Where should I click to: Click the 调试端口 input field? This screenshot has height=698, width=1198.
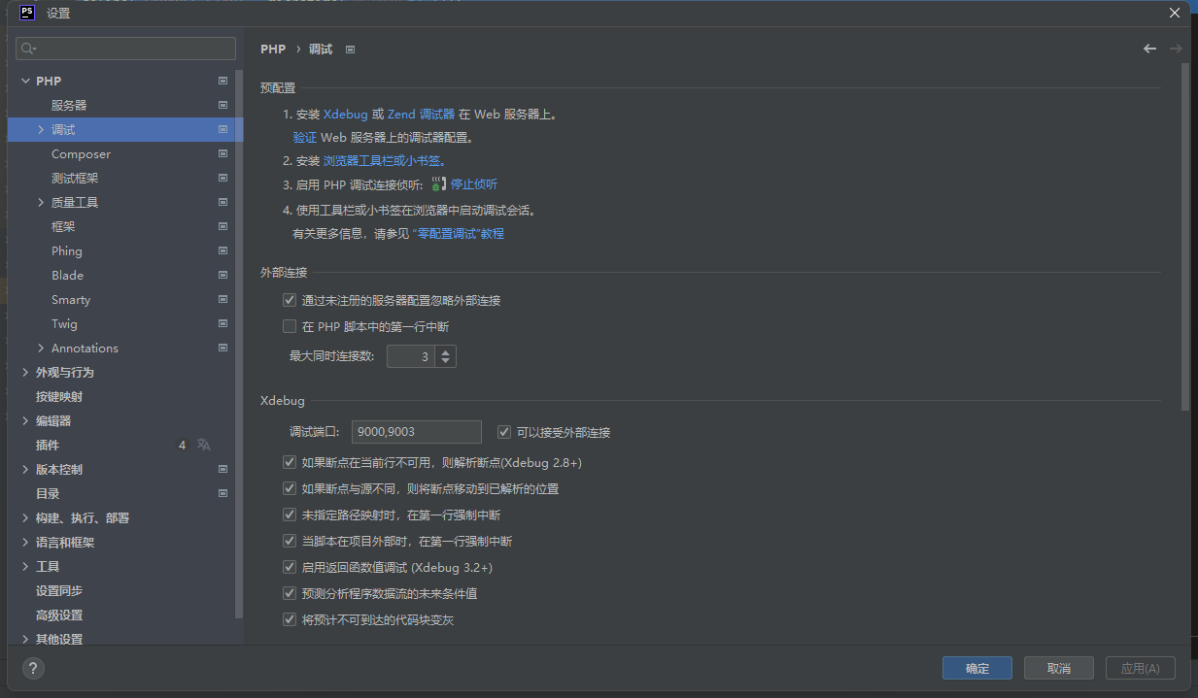[416, 432]
